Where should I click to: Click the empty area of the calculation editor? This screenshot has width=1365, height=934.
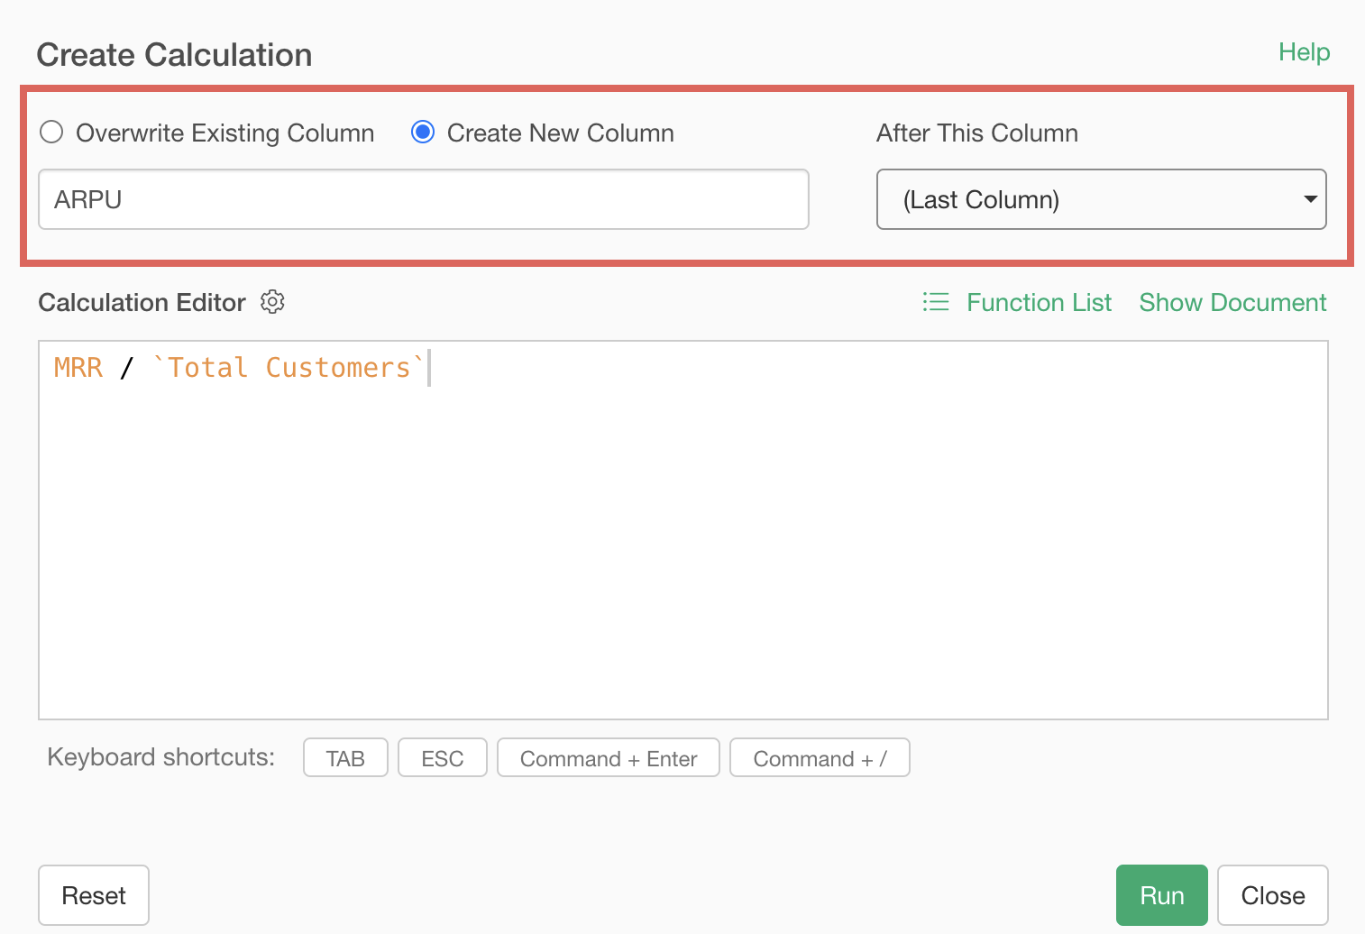click(x=682, y=559)
